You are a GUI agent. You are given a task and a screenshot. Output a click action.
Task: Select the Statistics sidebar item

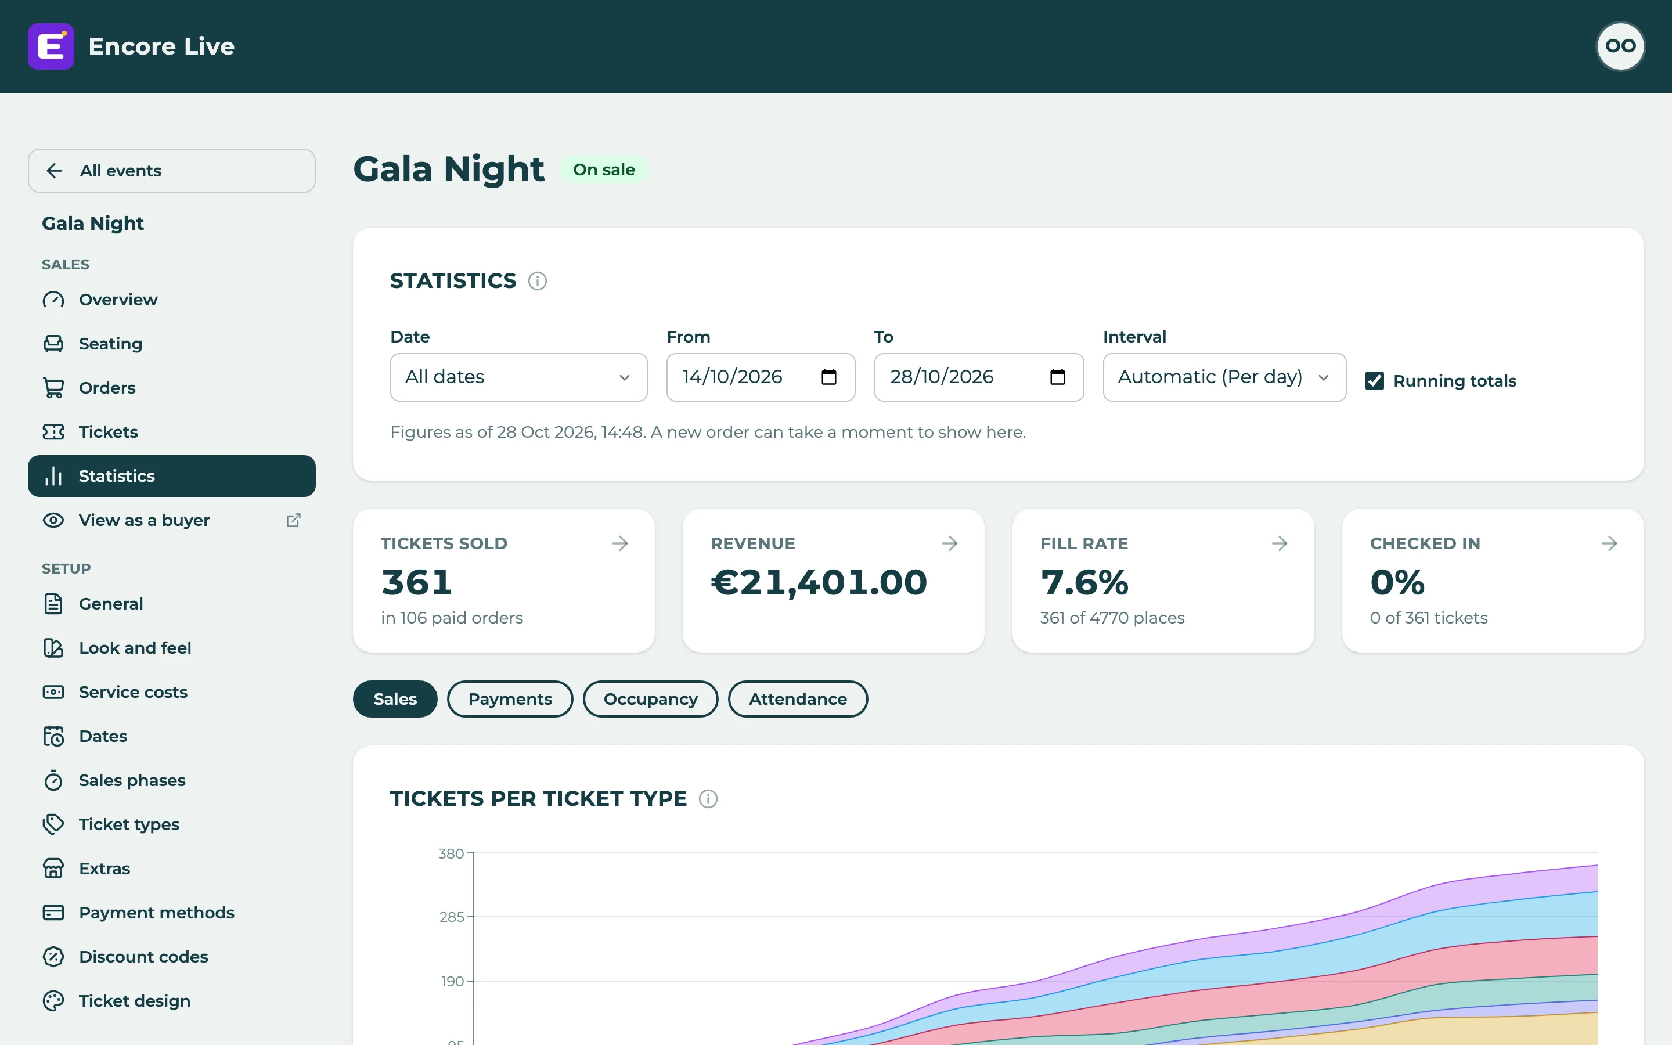[171, 476]
